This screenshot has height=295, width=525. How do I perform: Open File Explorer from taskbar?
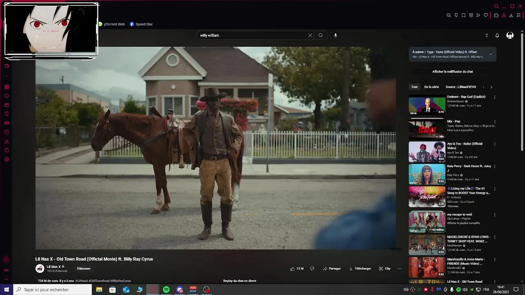coord(99,290)
